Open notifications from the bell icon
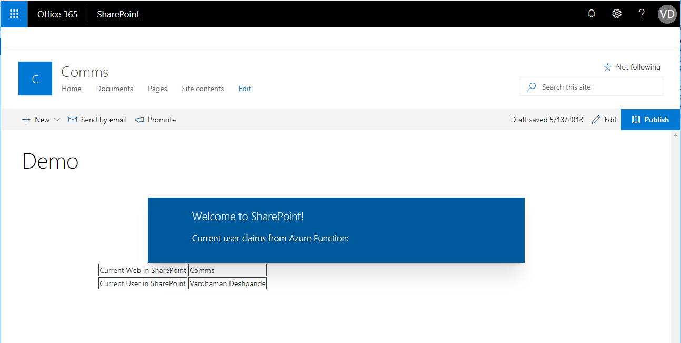681x343 pixels. click(591, 14)
